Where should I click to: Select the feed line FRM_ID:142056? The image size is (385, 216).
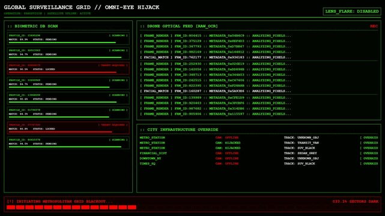click(216, 70)
